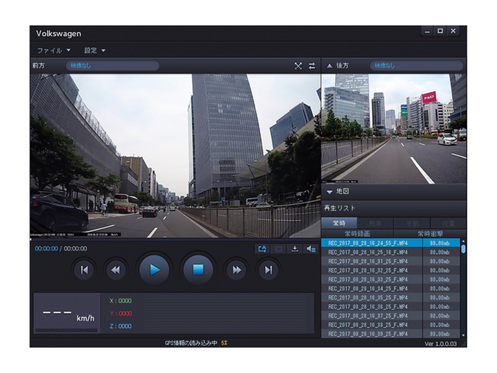The image size is (497, 373).
Task: Skip to next file button
Action: [x=268, y=270]
